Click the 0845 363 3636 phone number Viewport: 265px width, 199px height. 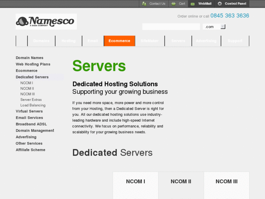click(x=230, y=16)
